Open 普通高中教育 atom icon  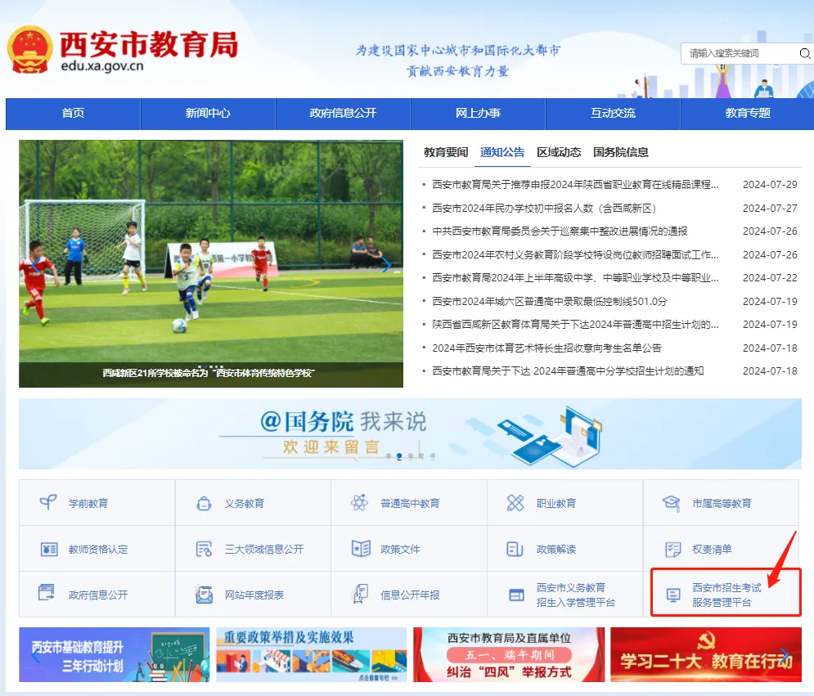coord(359,502)
